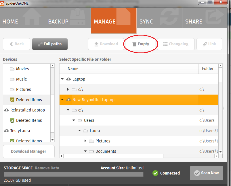
Task: Collapse the Users folder
Action: point(74,120)
